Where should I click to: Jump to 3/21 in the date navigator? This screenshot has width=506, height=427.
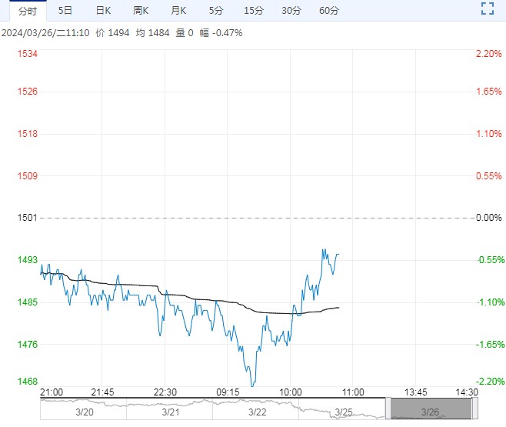click(x=170, y=413)
